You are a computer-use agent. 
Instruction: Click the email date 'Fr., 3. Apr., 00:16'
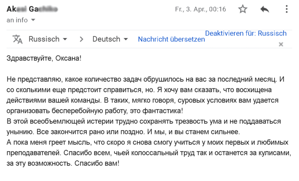point(201,9)
